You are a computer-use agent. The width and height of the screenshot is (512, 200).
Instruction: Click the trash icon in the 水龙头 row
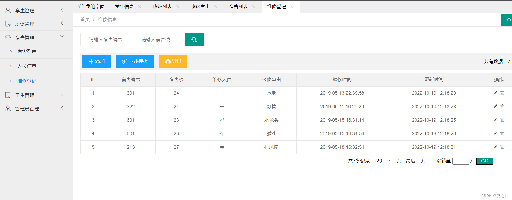click(x=502, y=120)
